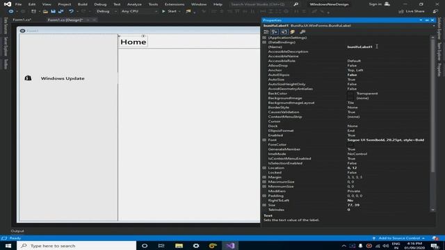This screenshot has width=445, height=250.
Task: Open Properties panel window position dropdown
Action: 421,20
